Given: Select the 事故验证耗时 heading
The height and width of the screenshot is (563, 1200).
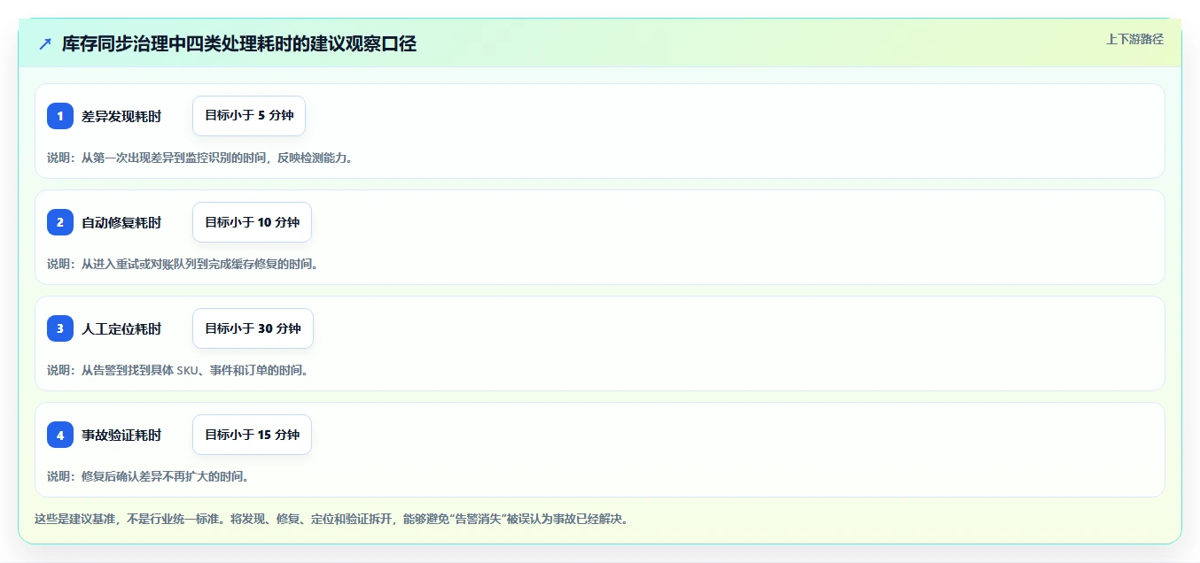Looking at the screenshot, I should click(121, 435).
